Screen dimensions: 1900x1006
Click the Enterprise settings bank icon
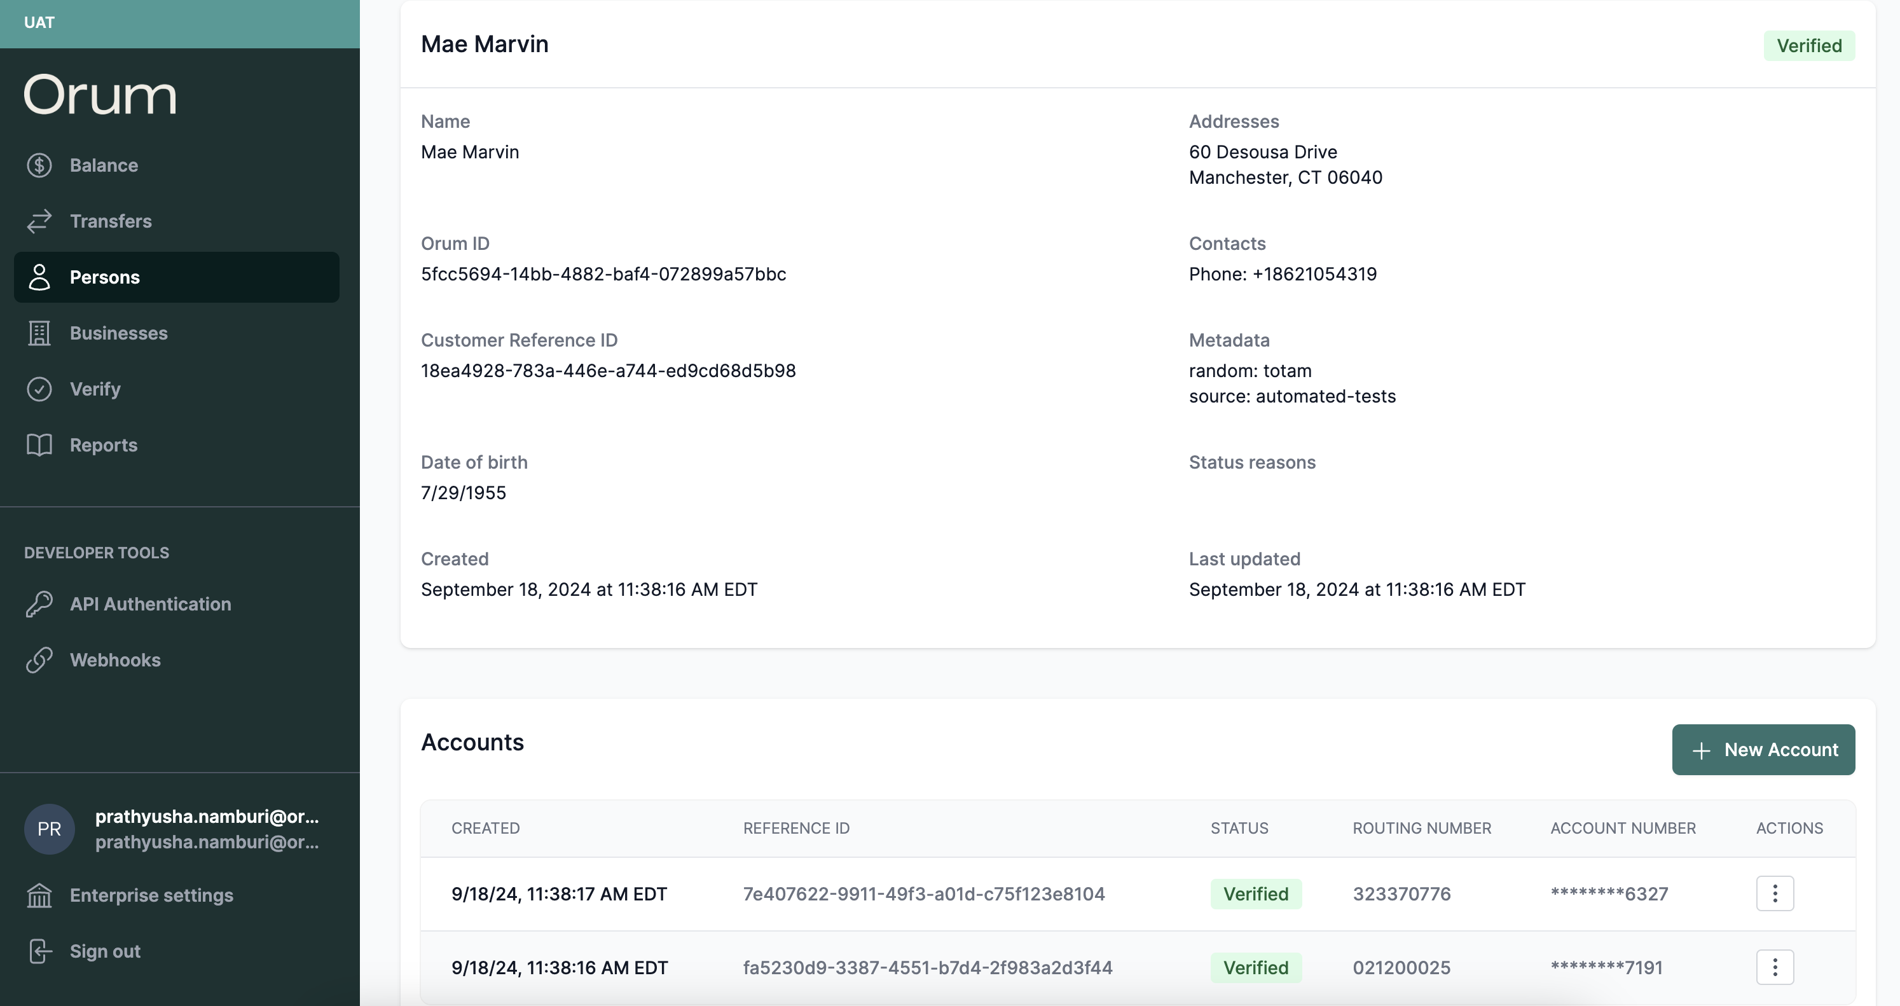(39, 895)
